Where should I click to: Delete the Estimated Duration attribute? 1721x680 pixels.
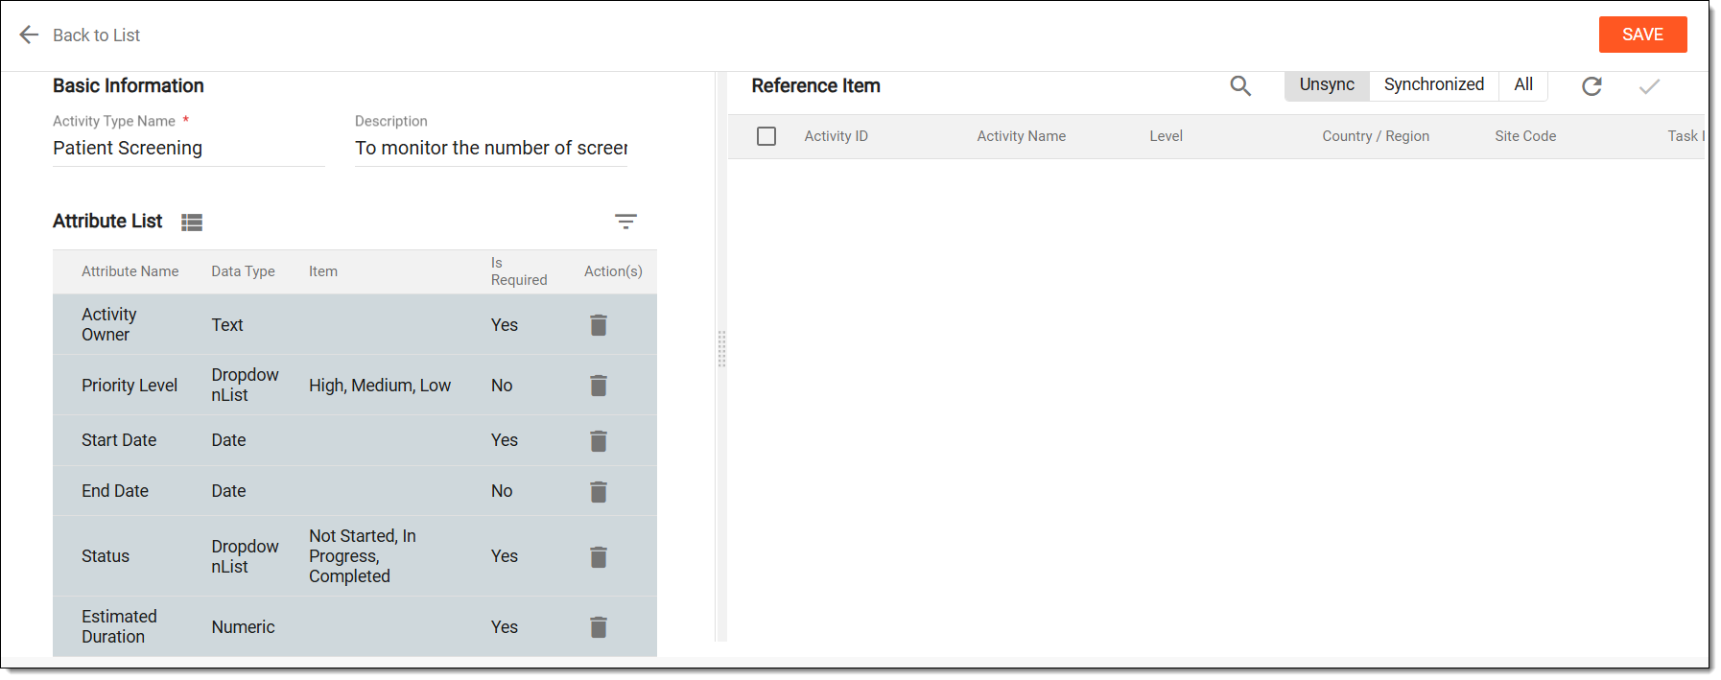point(599,627)
